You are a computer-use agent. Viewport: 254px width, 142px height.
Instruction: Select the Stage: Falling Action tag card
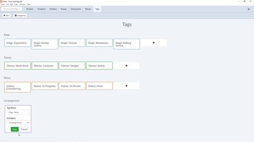[127, 44]
